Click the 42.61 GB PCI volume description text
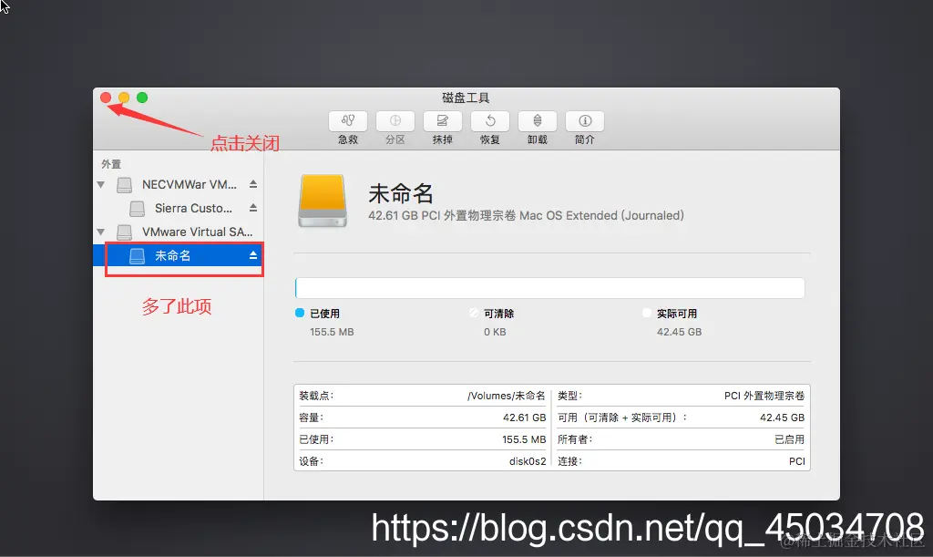The image size is (933, 557). (526, 215)
